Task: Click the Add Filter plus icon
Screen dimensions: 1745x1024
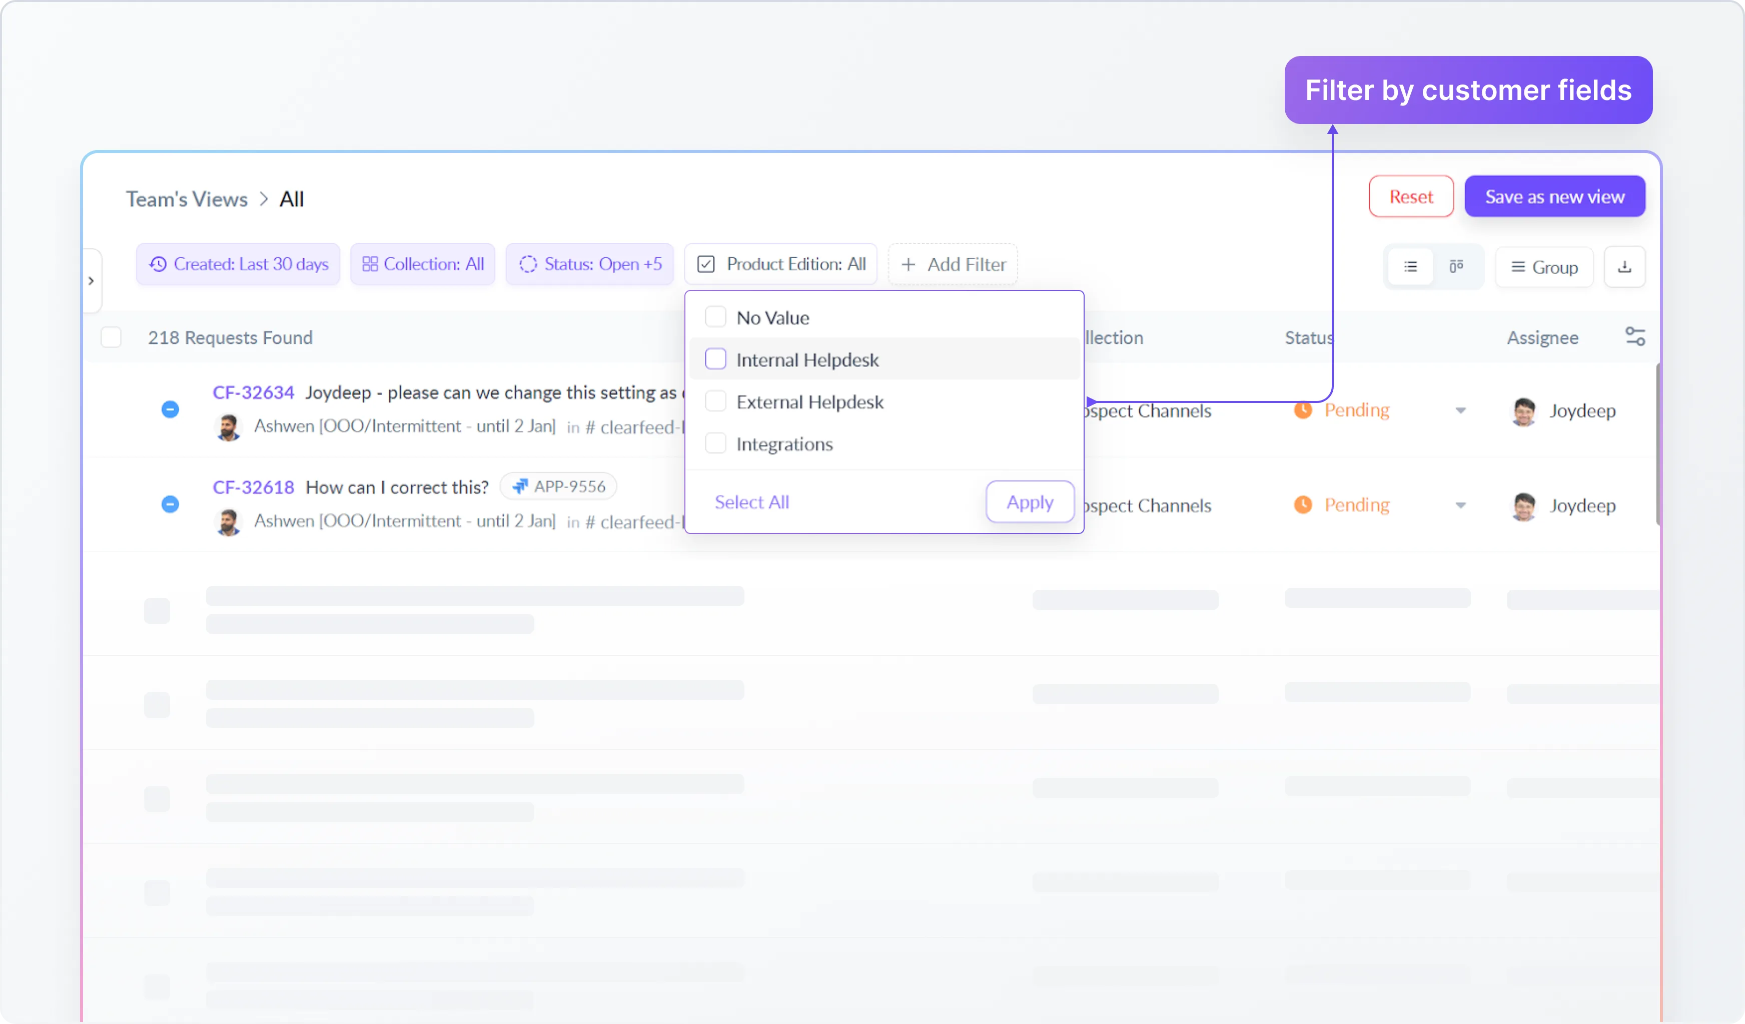Action: click(909, 264)
